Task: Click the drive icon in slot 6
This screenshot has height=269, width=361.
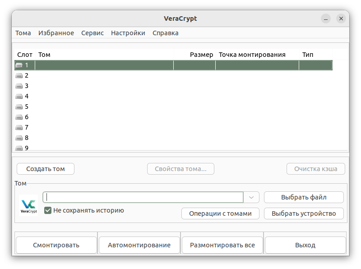Action: point(19,117)
